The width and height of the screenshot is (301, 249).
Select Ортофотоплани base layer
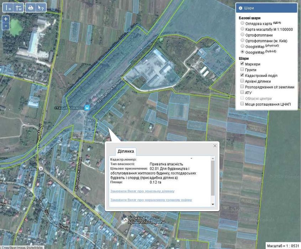tap(242, 35)
